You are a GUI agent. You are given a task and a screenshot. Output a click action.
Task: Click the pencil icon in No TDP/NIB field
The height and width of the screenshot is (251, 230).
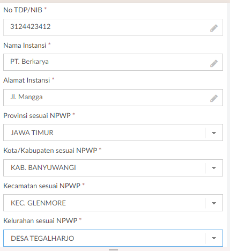tap(214, 28)
